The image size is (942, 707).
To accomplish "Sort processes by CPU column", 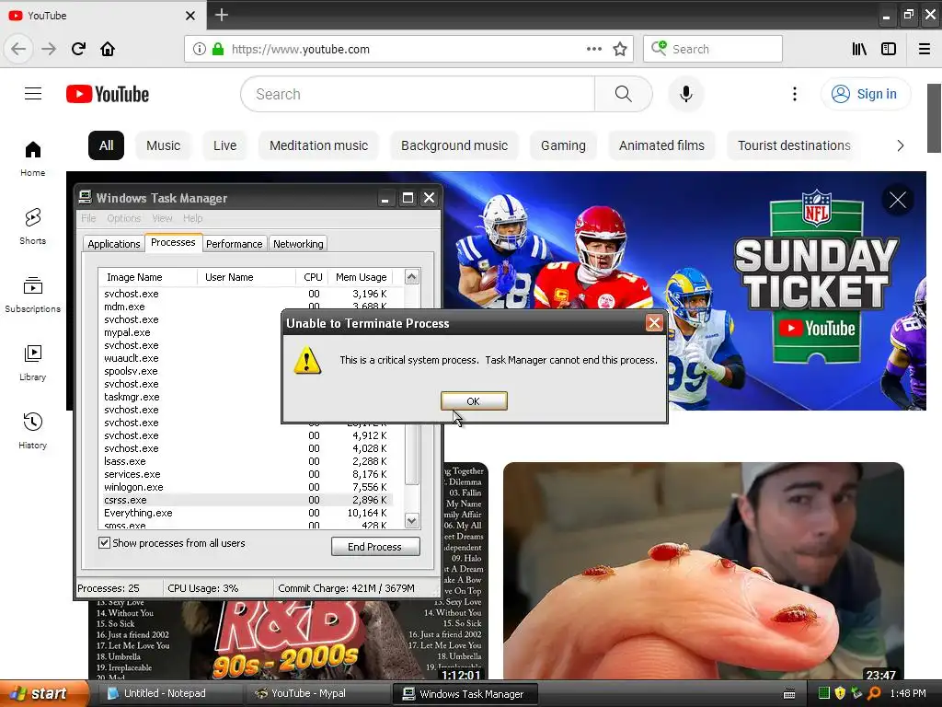I will [313, 277].
